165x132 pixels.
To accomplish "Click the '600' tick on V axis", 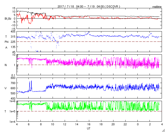I will point(13,88).
